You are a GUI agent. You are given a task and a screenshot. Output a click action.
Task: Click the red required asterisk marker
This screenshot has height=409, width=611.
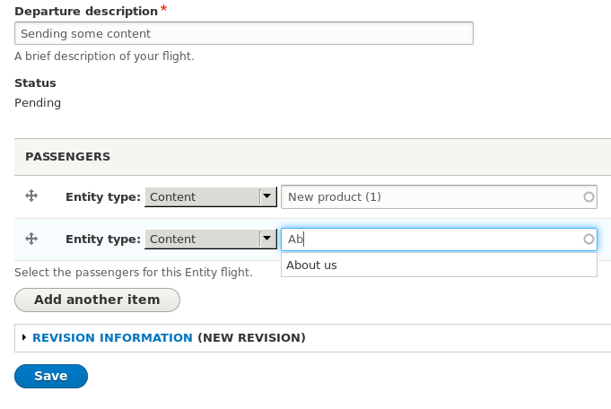coord(163,9)
